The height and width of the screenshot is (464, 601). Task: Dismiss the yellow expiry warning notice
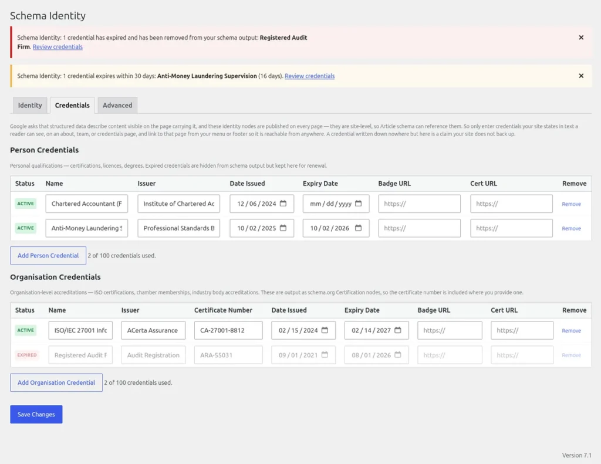(581, 76)
